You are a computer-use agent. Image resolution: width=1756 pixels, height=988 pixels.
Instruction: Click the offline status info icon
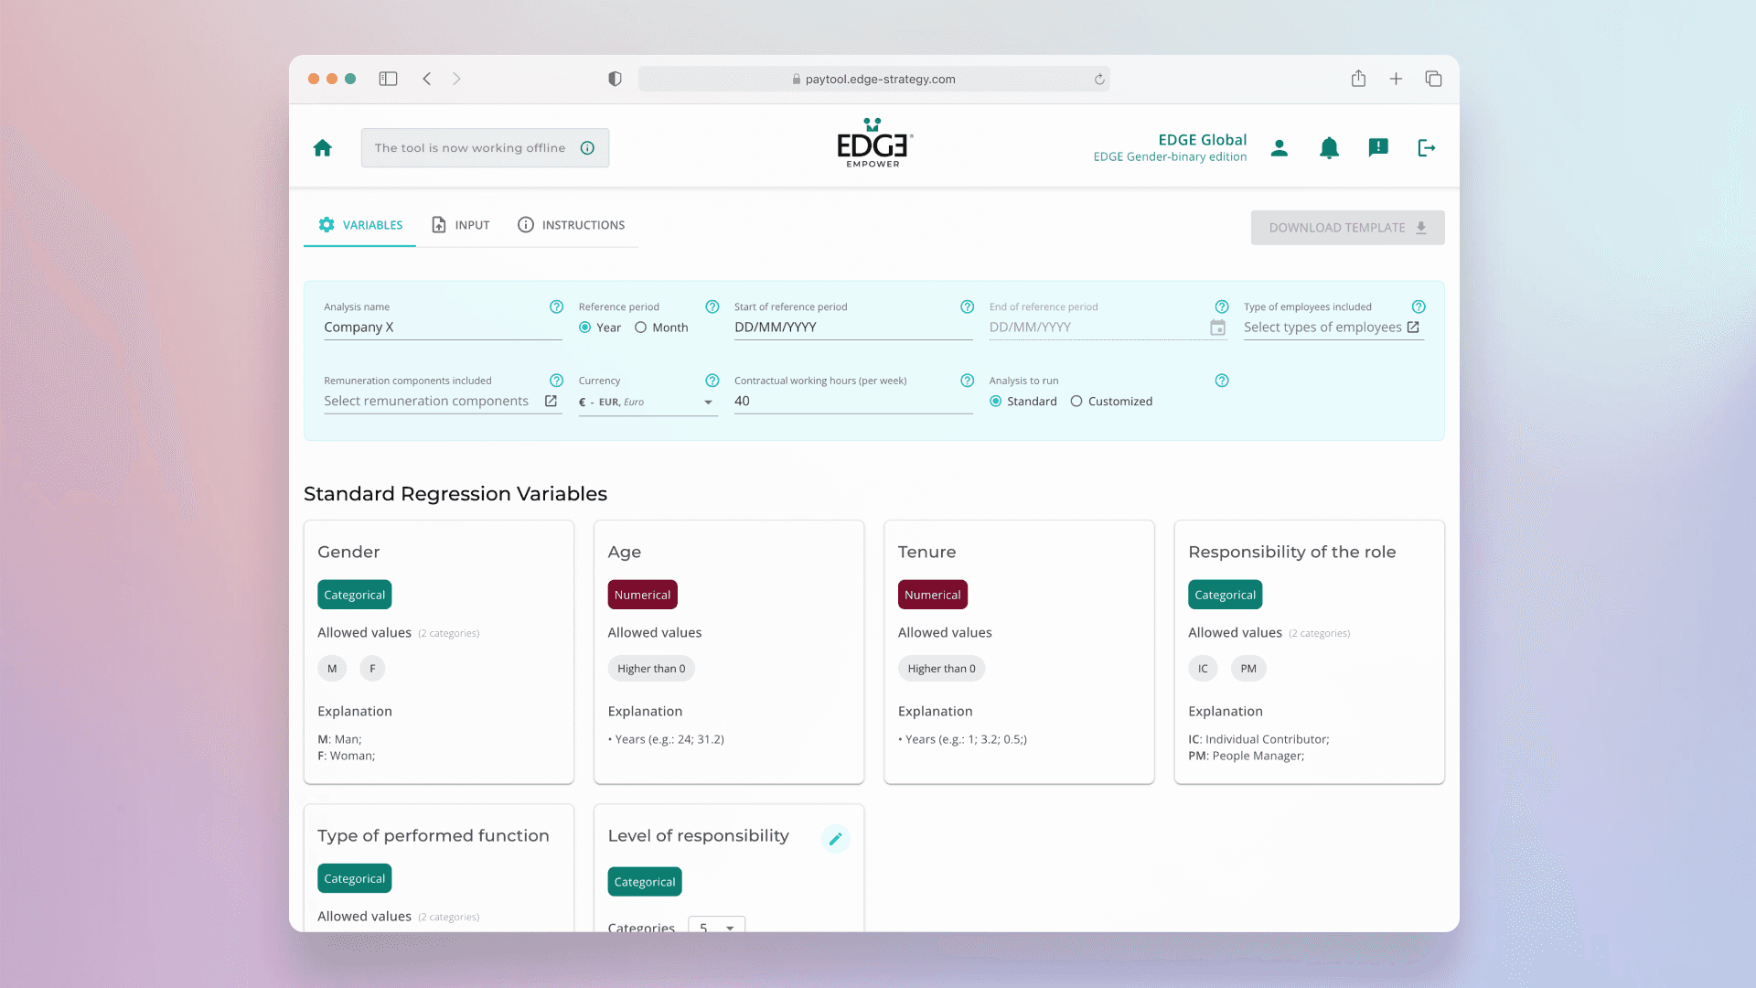click(587, 148)
